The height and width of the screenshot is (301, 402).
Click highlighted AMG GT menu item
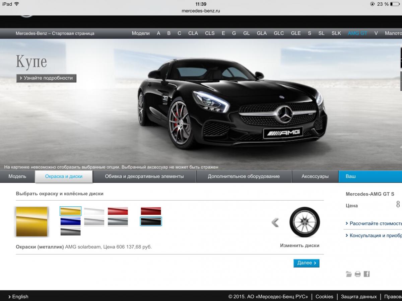click(x=357, y=33)
